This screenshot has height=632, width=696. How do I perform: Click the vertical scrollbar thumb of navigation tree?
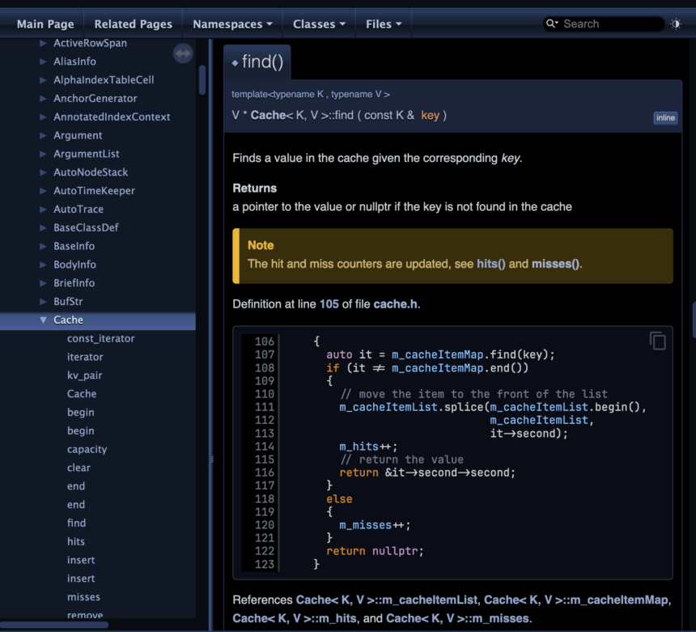202,80
